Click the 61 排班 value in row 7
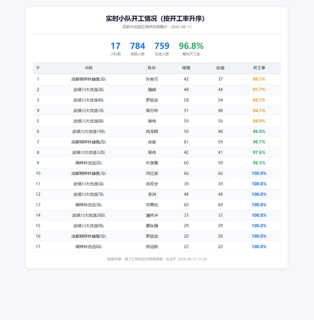Screen dimensions: 314x320 tap(186, 142)
